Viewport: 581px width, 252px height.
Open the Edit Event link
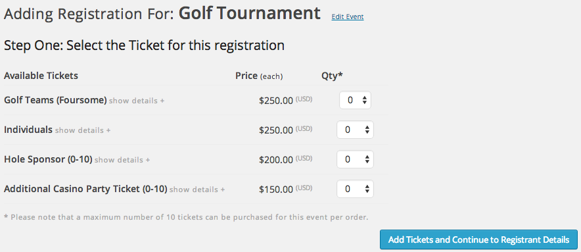(348, 16)
